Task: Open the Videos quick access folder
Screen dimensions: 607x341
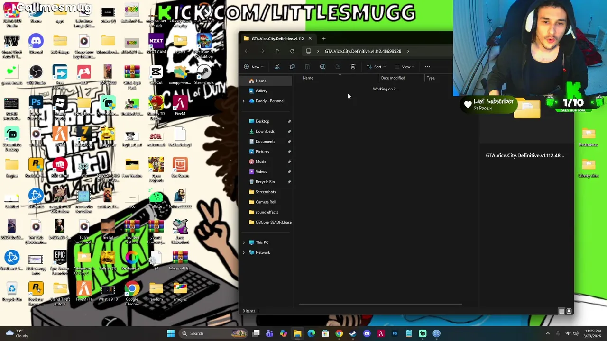Action: [266, 171]
